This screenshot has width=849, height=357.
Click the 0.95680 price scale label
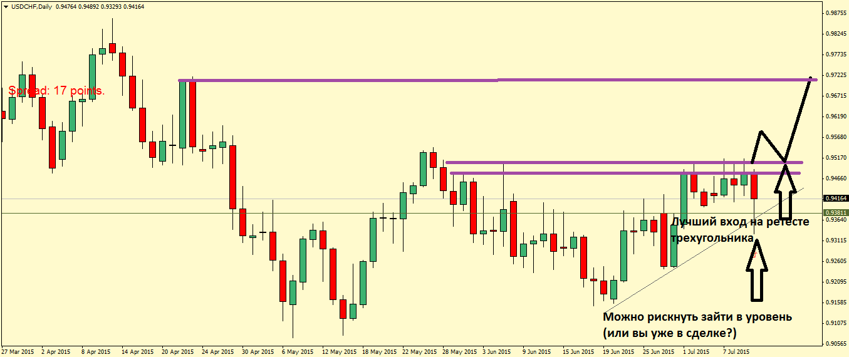[x=837, y=137]
